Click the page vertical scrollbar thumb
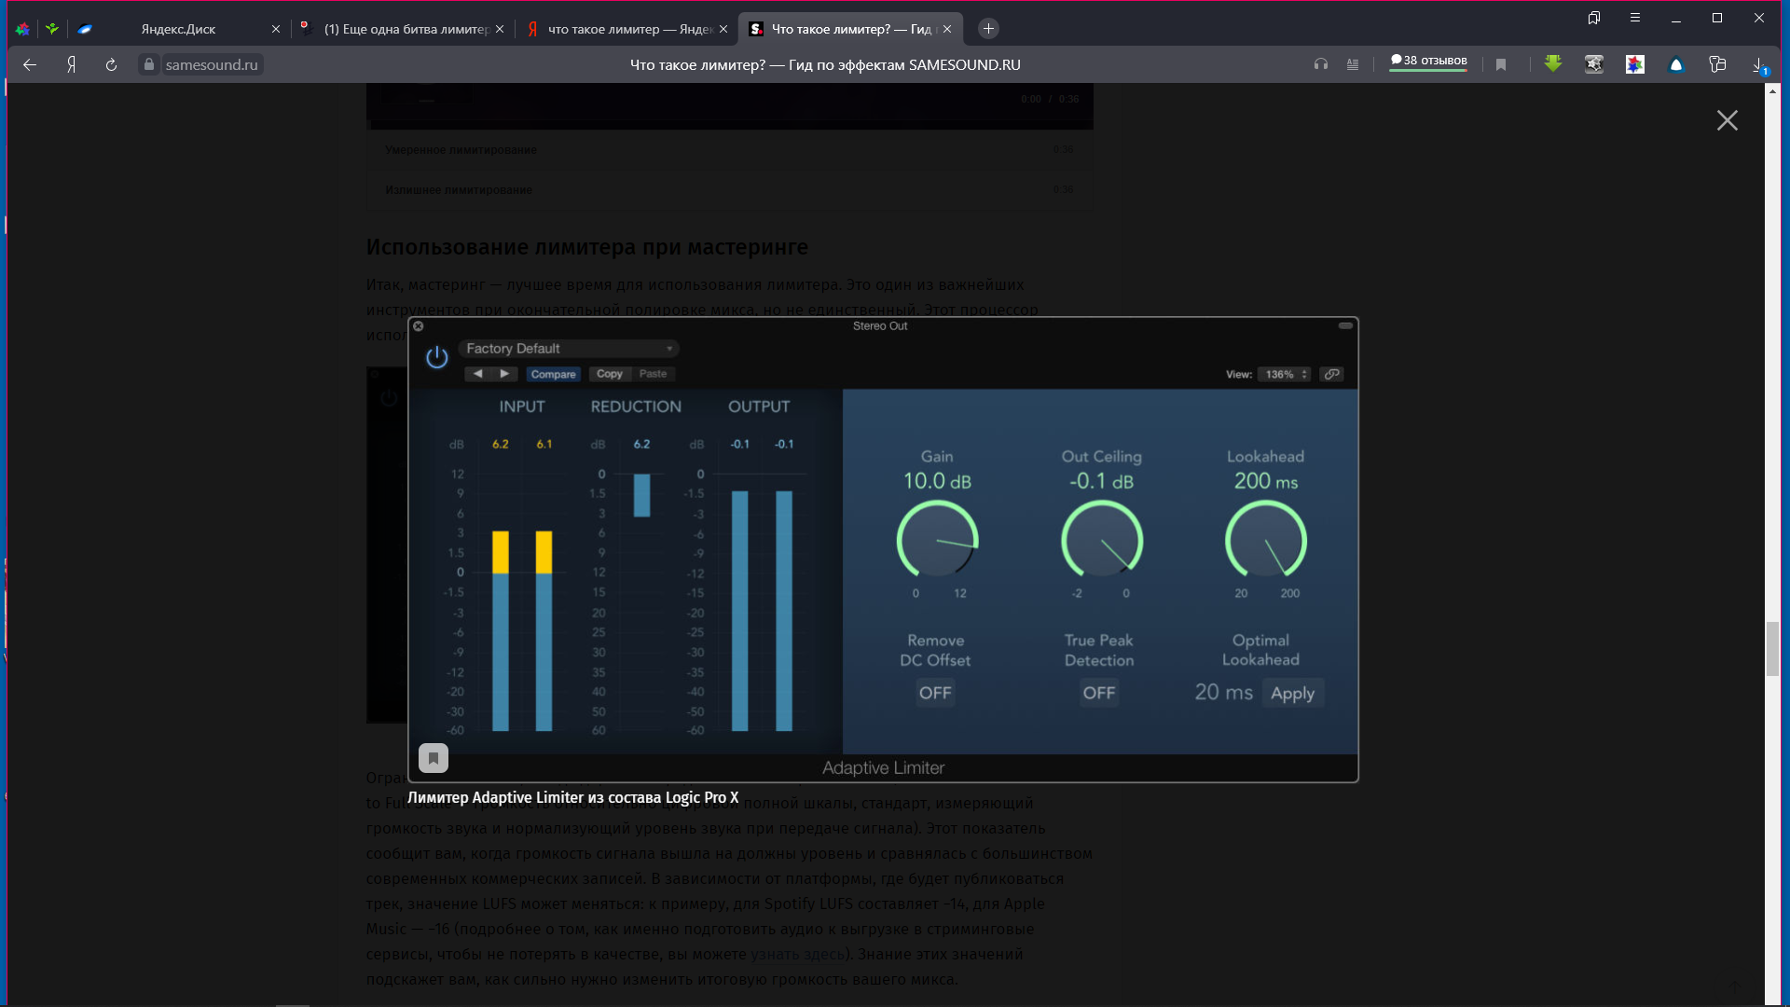Image resolution: width=1790 pixels, height=1007 pixels. (x=1773, y=648)
